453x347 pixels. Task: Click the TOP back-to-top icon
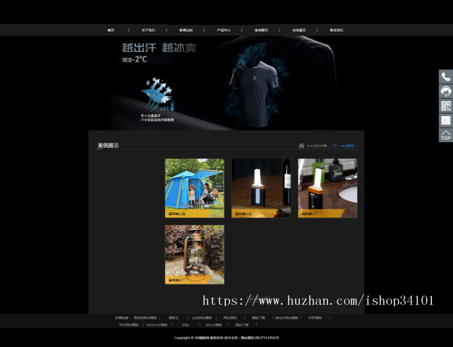pyautogui.click(x=445, y=135)
